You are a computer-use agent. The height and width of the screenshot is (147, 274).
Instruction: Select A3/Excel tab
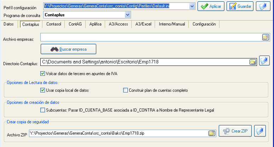[x=143, y=24]
